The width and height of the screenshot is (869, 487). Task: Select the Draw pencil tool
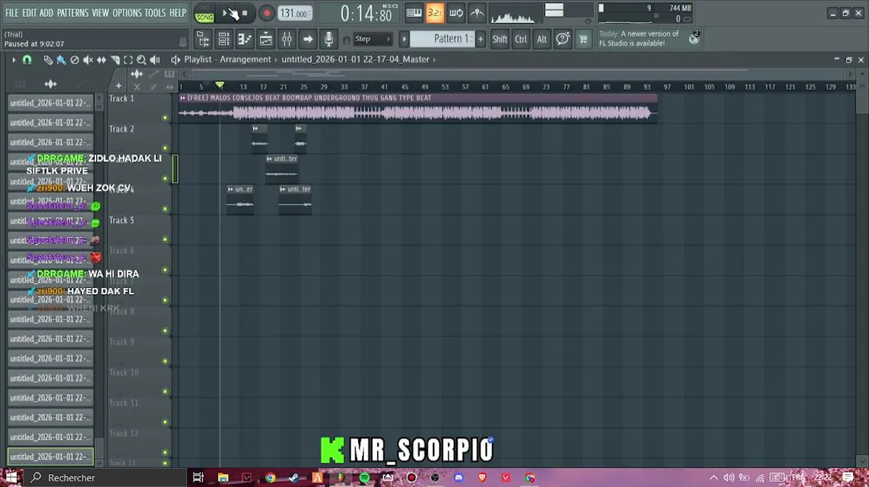47,60
